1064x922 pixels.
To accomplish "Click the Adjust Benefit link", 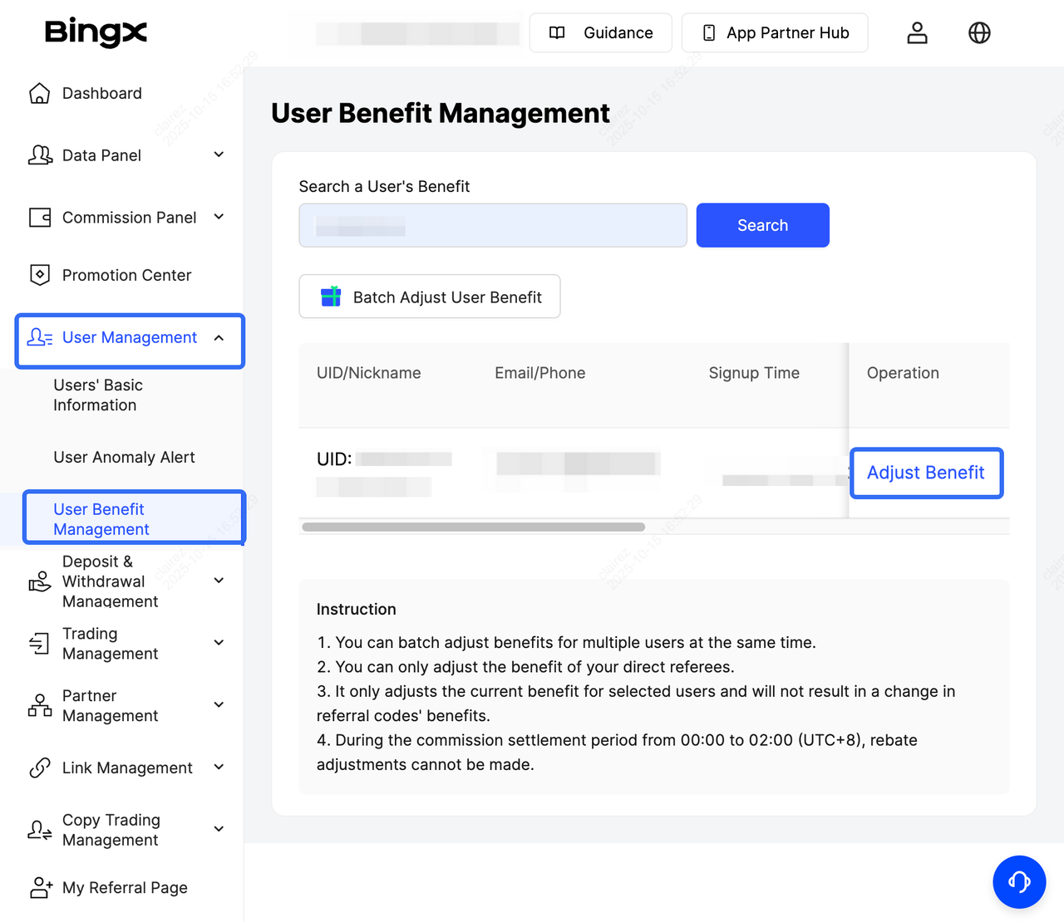I will pyautogui.click(x=925, y=473).
